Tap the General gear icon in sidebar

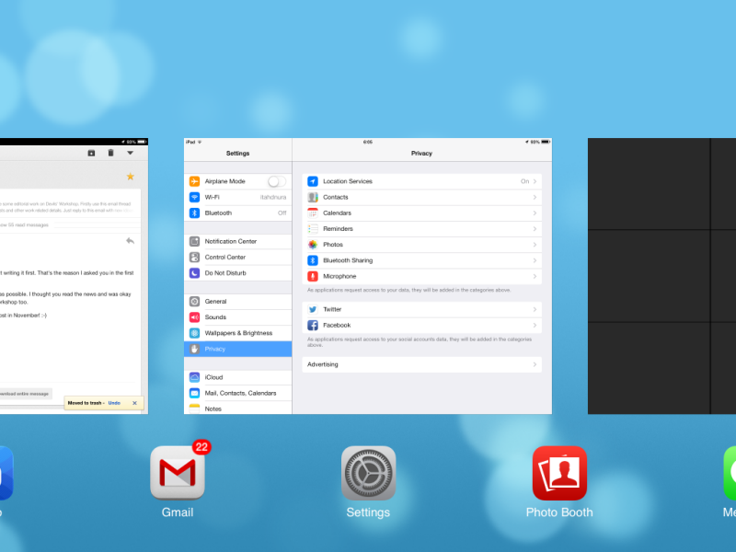click(x=194, y=302)
